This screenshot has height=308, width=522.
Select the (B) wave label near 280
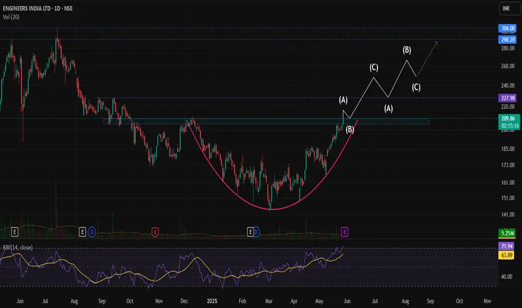click(407, 50)
